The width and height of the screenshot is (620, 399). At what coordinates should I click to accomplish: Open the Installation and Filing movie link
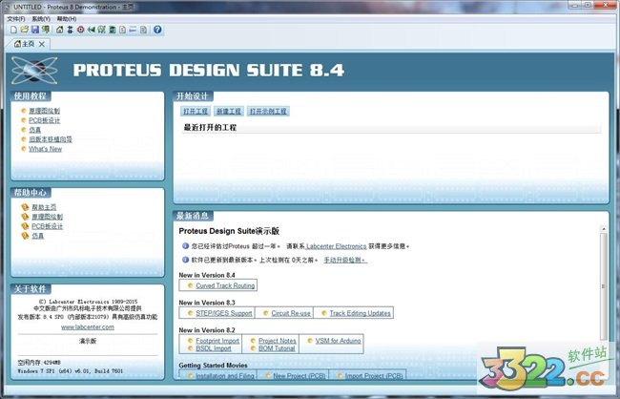tap(225, 376)
